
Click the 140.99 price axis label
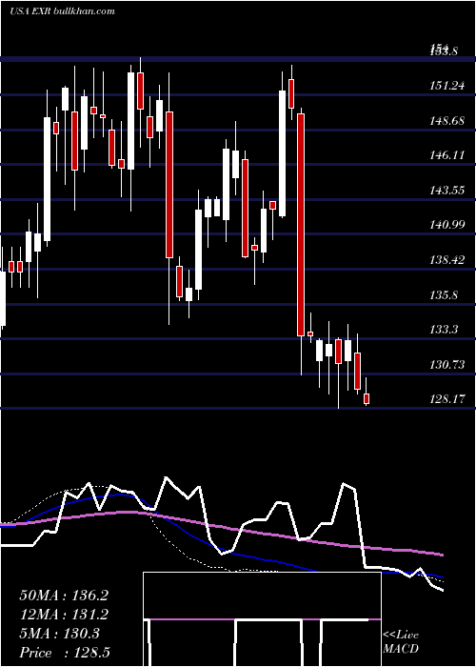coord(446,225)
